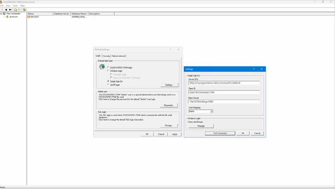This screenshot has width=335, height=189.
Task: Click help question mark in Settings dialog
Action: 254,69
